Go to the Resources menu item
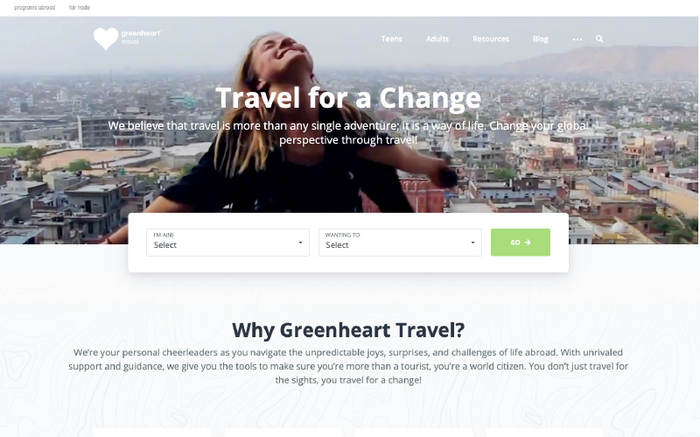The width and height of the screenshot is (700, 437). pos(491,39)
